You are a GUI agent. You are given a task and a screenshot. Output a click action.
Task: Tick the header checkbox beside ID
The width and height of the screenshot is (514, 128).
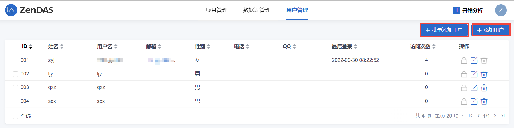[15, 47]
